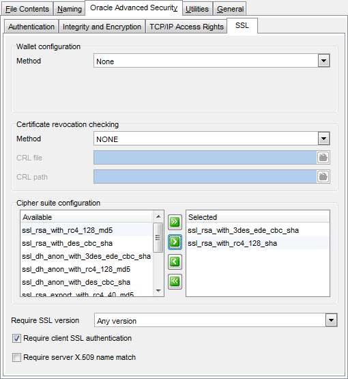Open the Naming tab

point(70,9)
